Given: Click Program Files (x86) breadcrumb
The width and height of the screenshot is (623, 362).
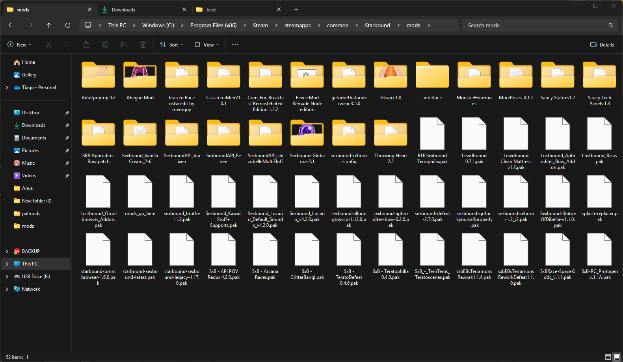Looking at the screenshot, I should (x=214, y=25).
